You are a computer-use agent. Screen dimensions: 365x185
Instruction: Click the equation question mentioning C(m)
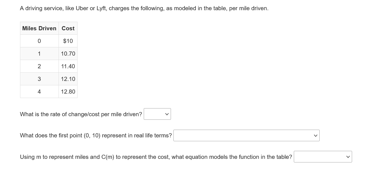pos(156,157)
